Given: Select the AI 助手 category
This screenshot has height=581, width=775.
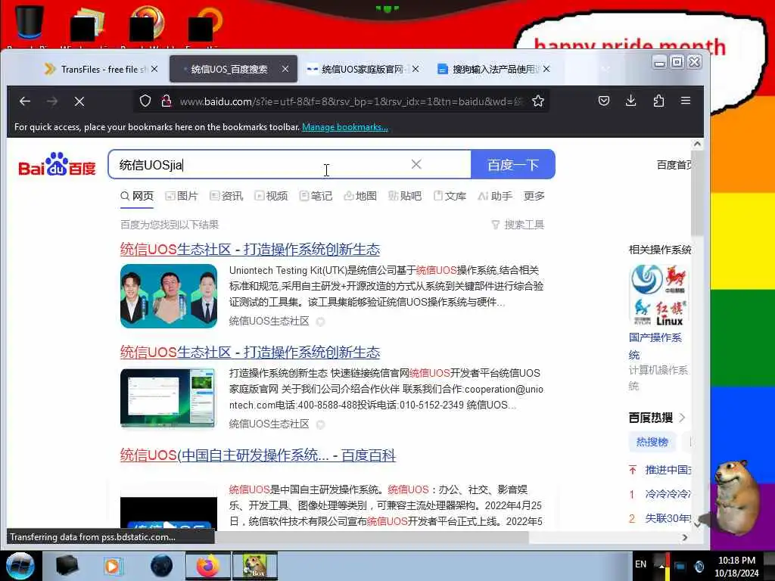Looking at the screenshot, I should [x=495, y=196].
